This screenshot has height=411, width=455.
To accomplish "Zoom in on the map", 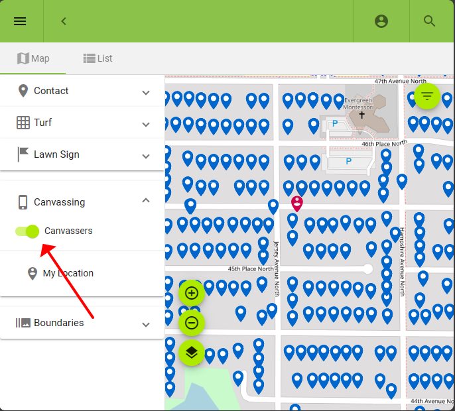I will [192, 293].
